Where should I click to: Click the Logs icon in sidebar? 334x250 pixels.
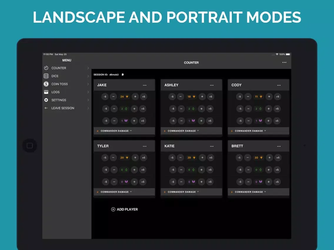[46, 92]
